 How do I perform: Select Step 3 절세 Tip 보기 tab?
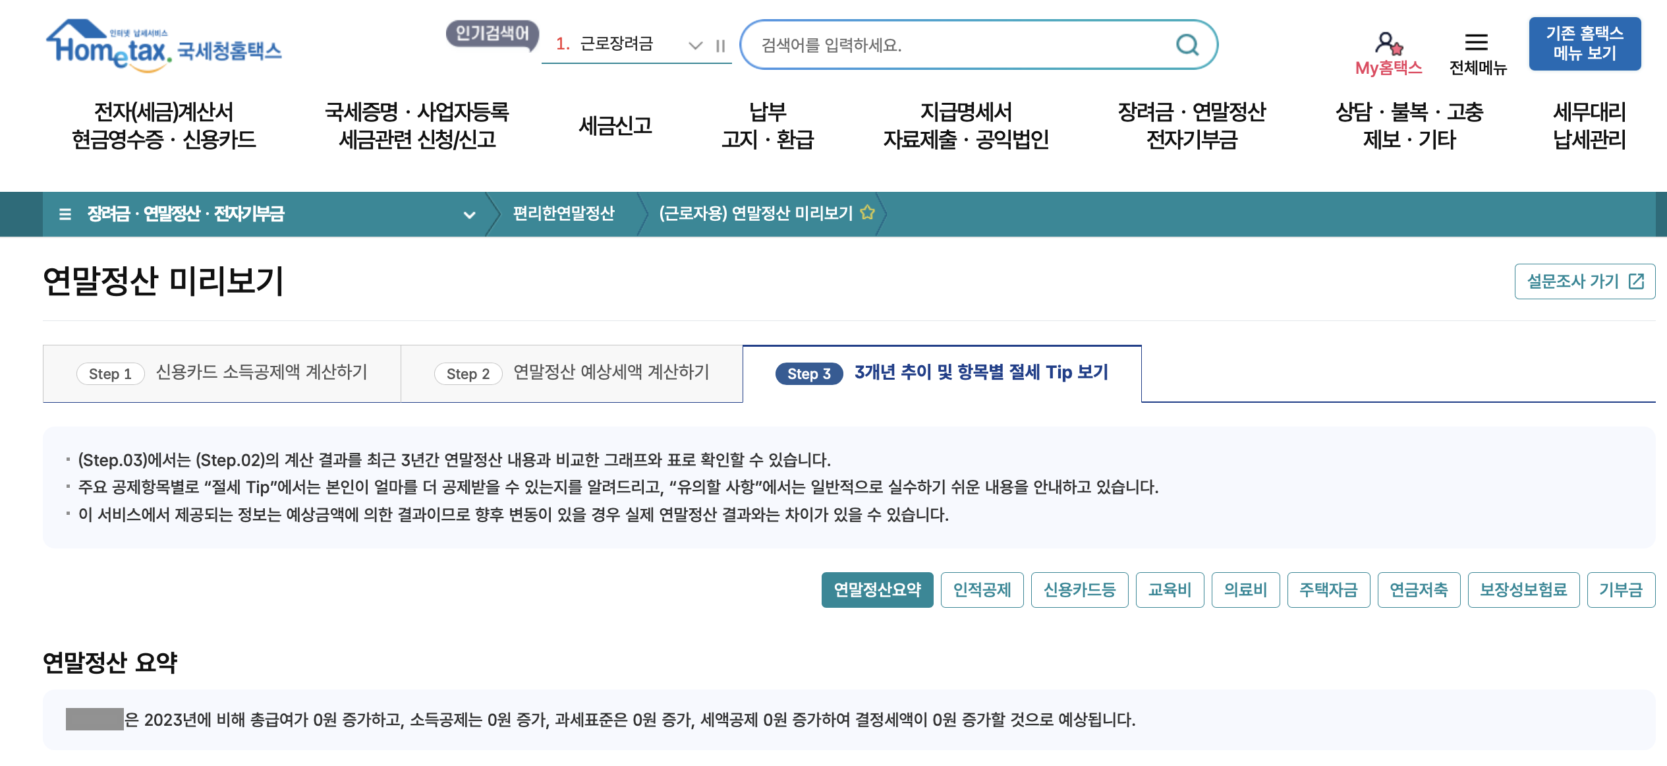tap(942, 373)
